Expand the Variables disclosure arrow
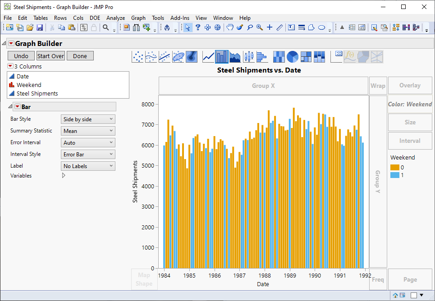The image size is (435, 301). (x=63, y=175)
